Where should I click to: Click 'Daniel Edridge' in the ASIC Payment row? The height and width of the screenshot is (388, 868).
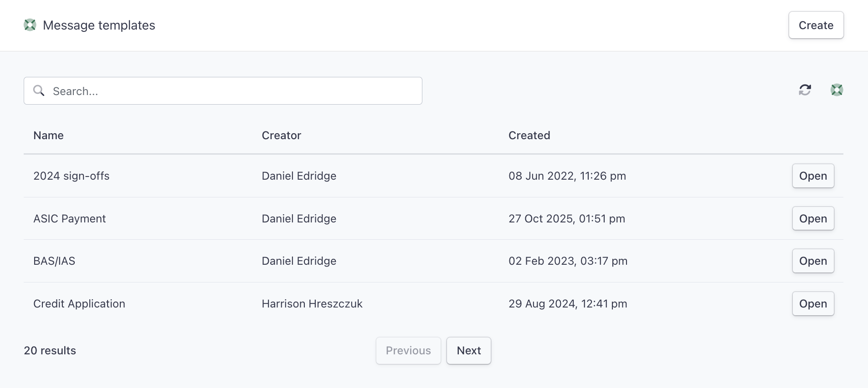pyautogui.click(x=299, y=219)
